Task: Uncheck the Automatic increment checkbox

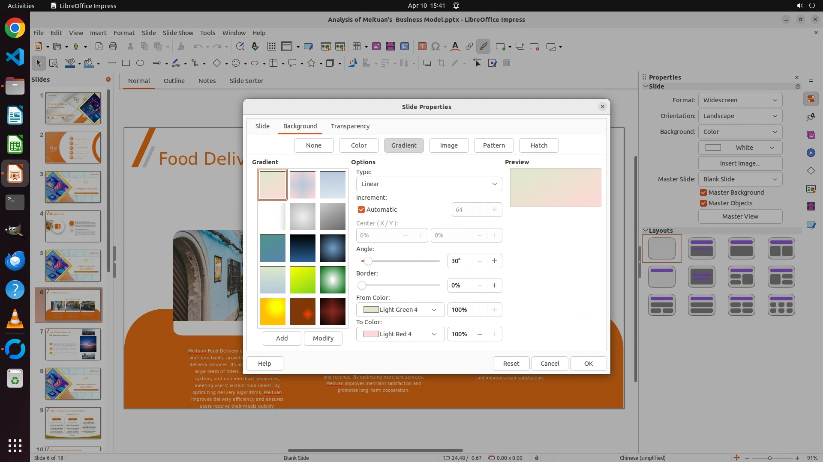Action: pyautogui.click(x=361, y=210)
